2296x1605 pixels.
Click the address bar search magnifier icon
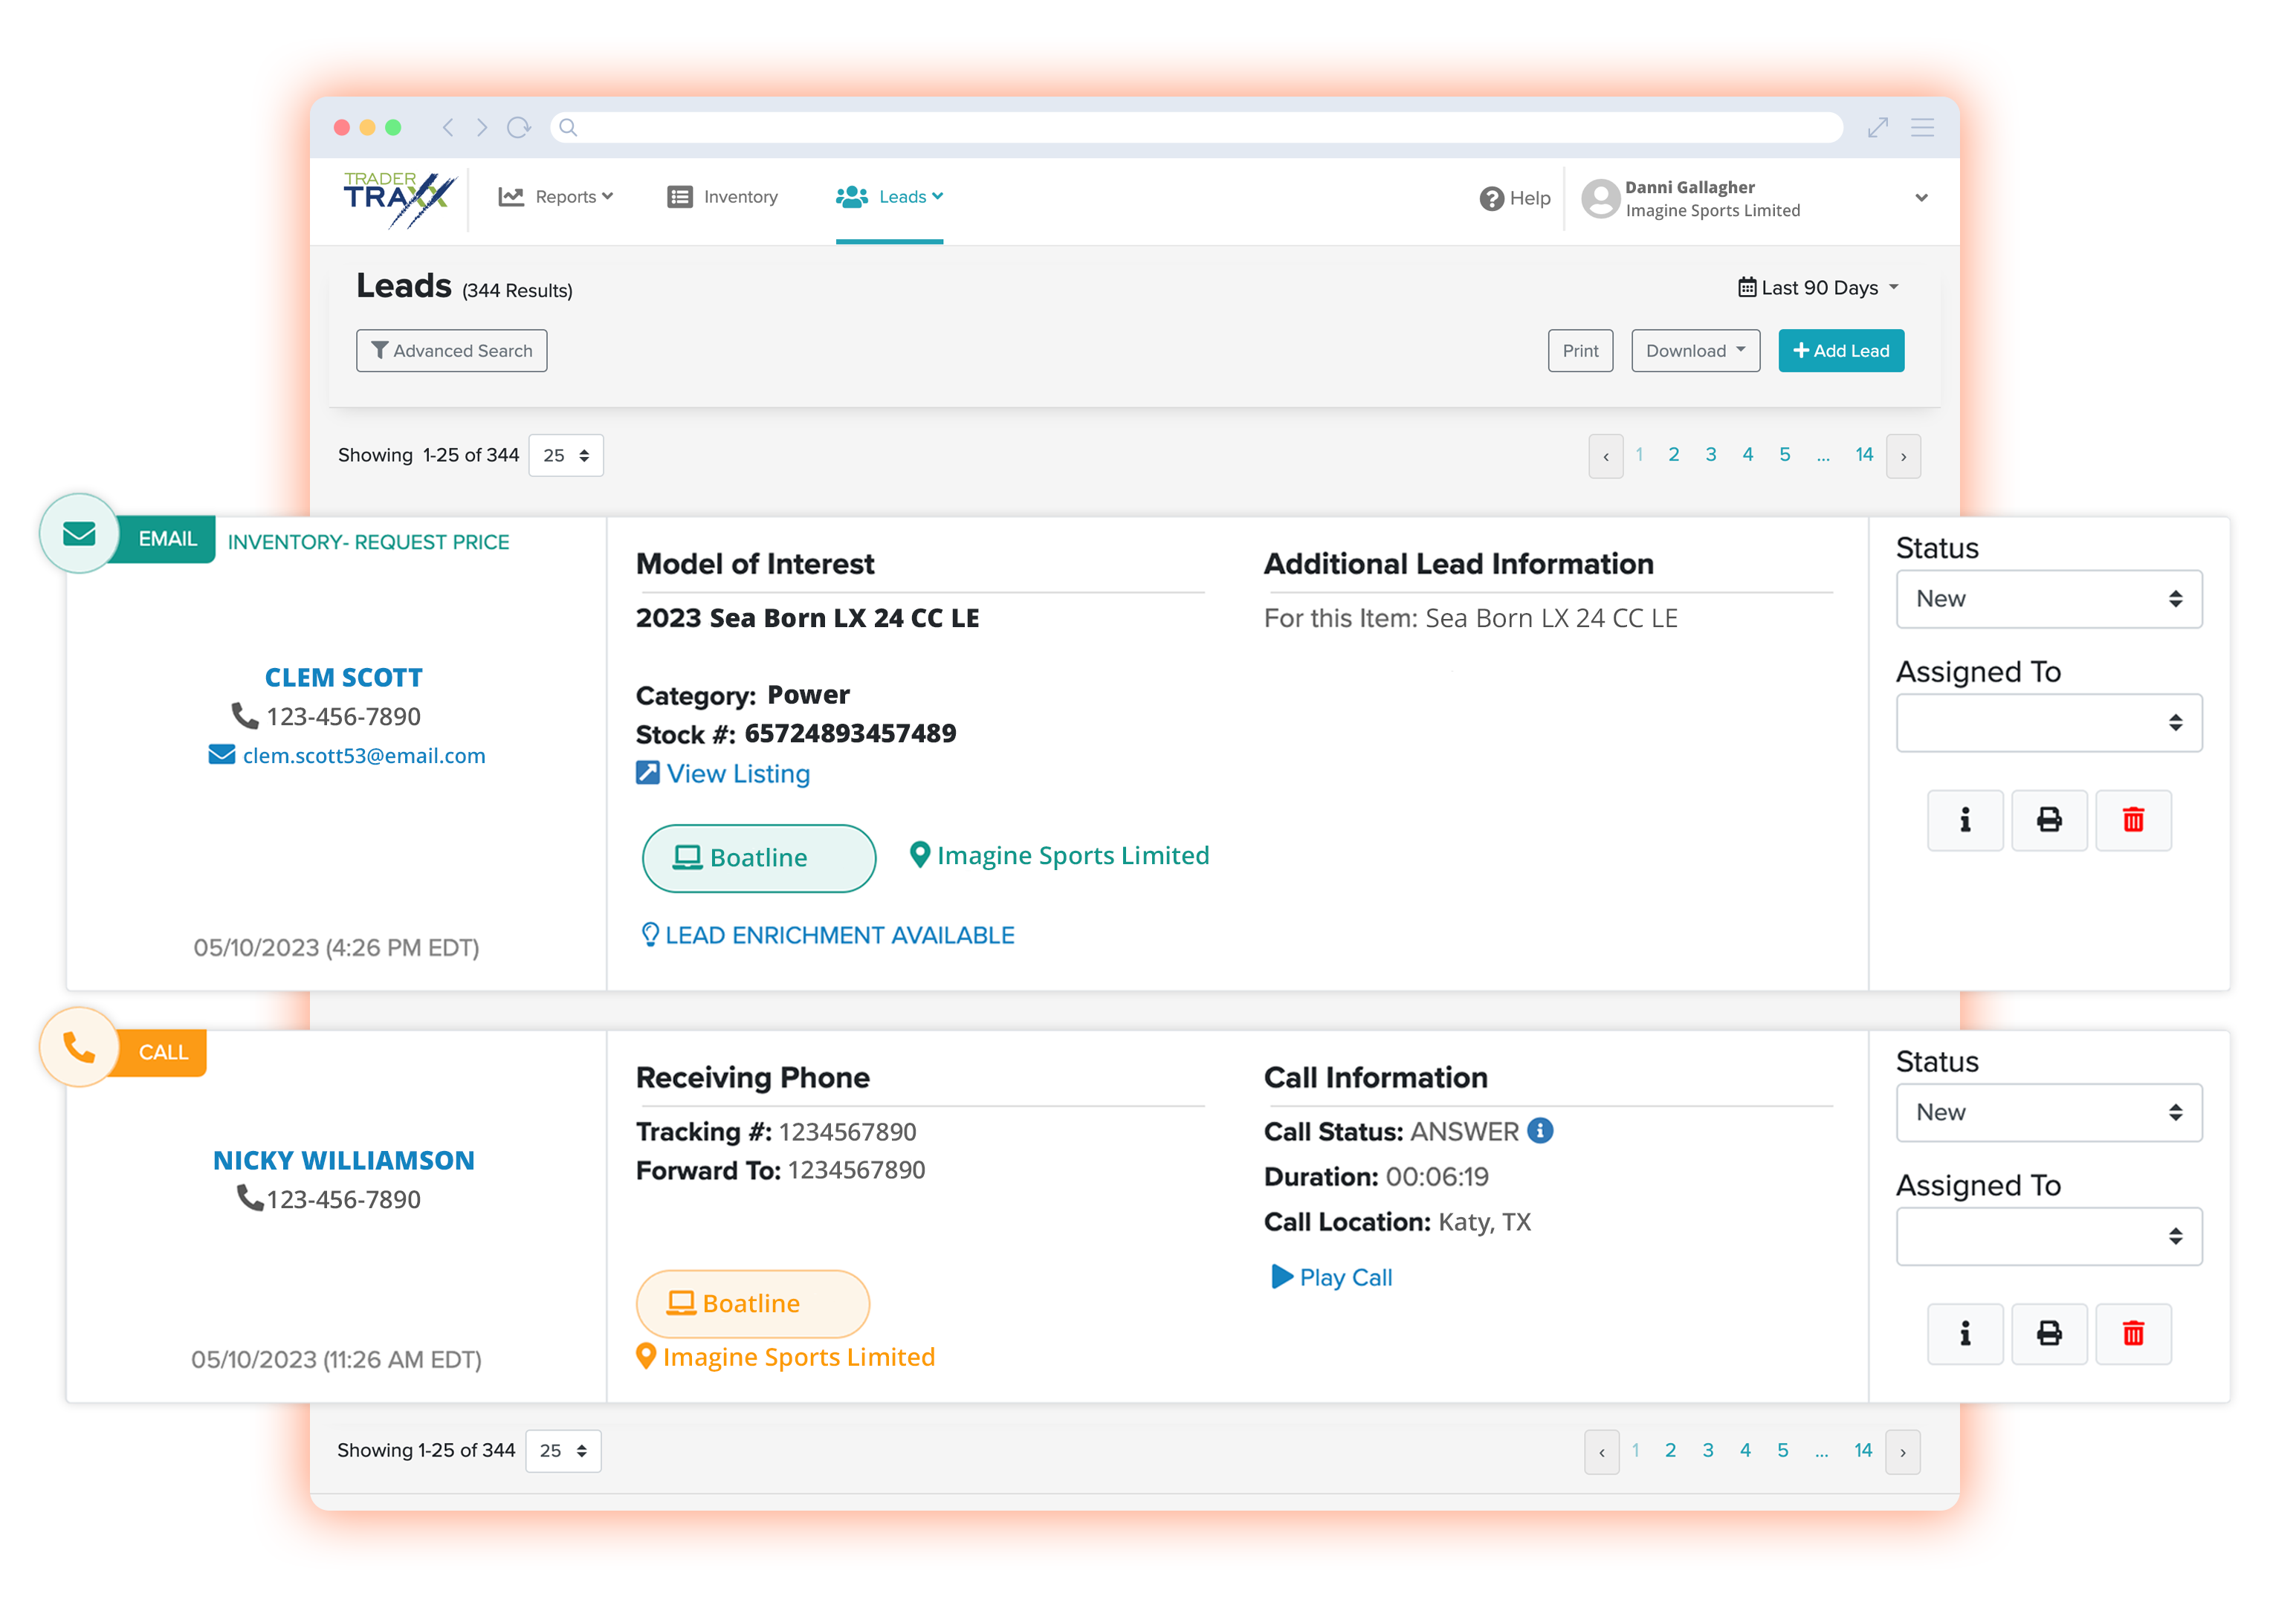pyautogui.click(x=568, y=127)
